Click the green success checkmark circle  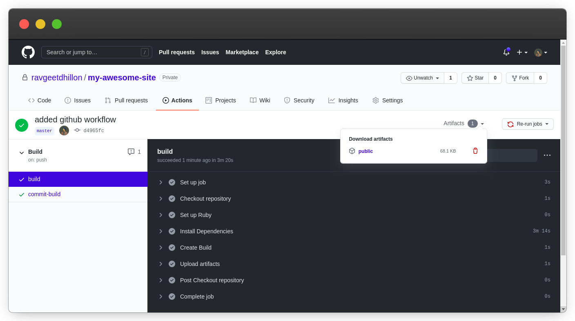[22, 125]
